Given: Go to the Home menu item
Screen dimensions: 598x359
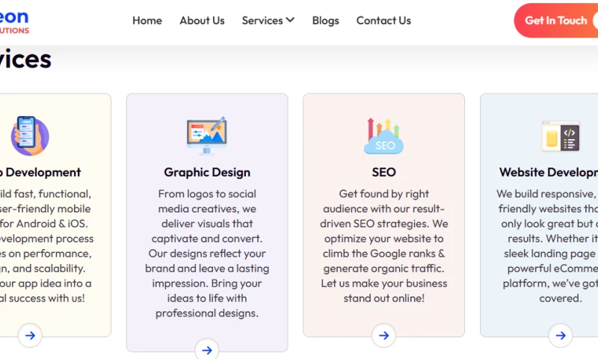Looking at the screenshot, I should [x=147, y=21].
